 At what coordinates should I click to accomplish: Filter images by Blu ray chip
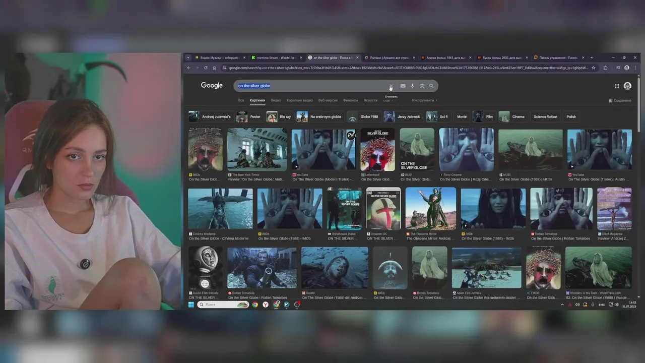(279, 116)
